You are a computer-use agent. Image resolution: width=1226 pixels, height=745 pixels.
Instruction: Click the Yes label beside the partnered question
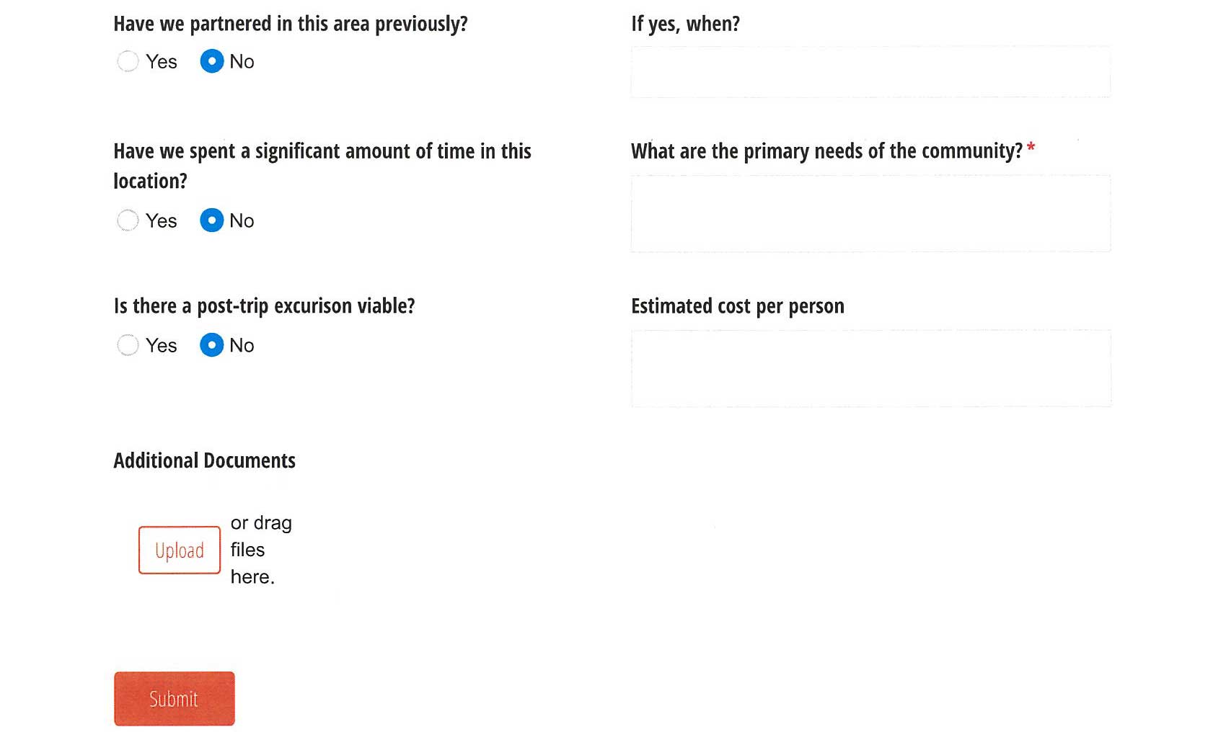(162, 62)
